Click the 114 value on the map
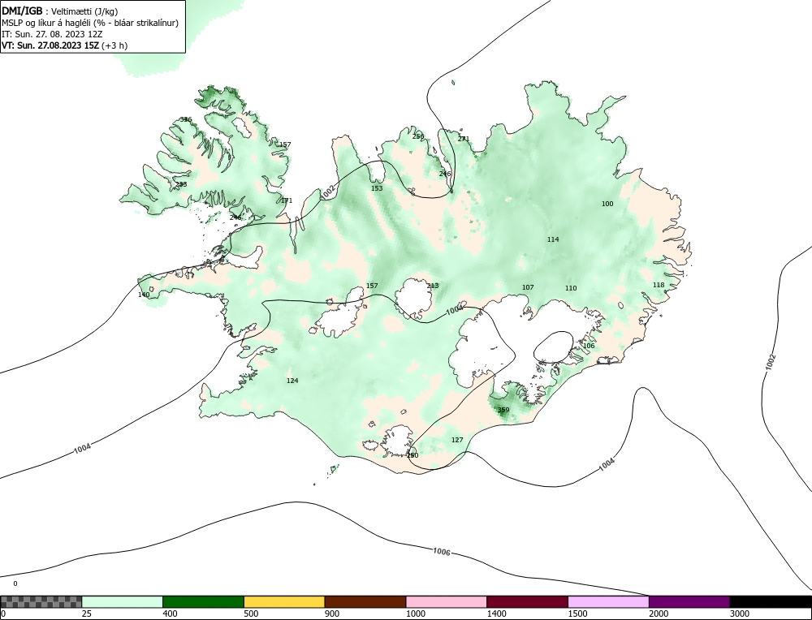This screenshot has width=812, height=620. pos(553,239)
